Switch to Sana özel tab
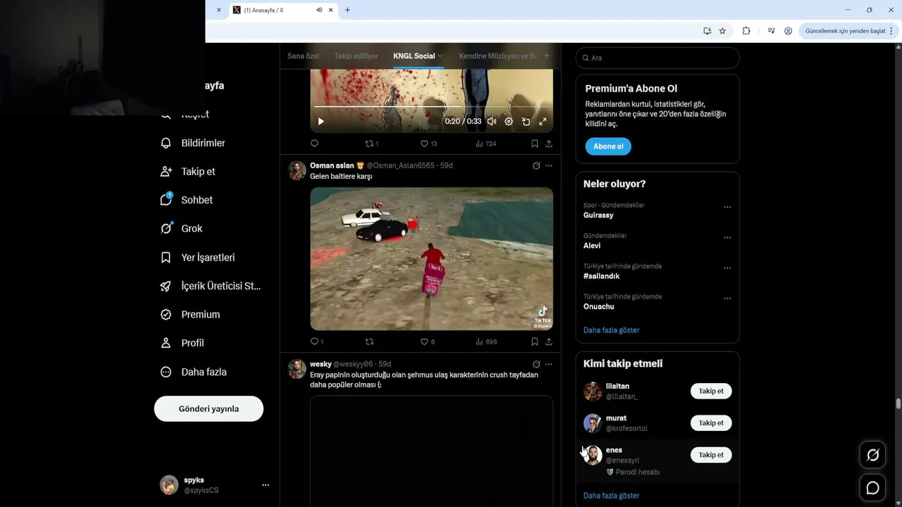This screenshot has width=902, height=507. pyautogui.click(x=303, y=56)
